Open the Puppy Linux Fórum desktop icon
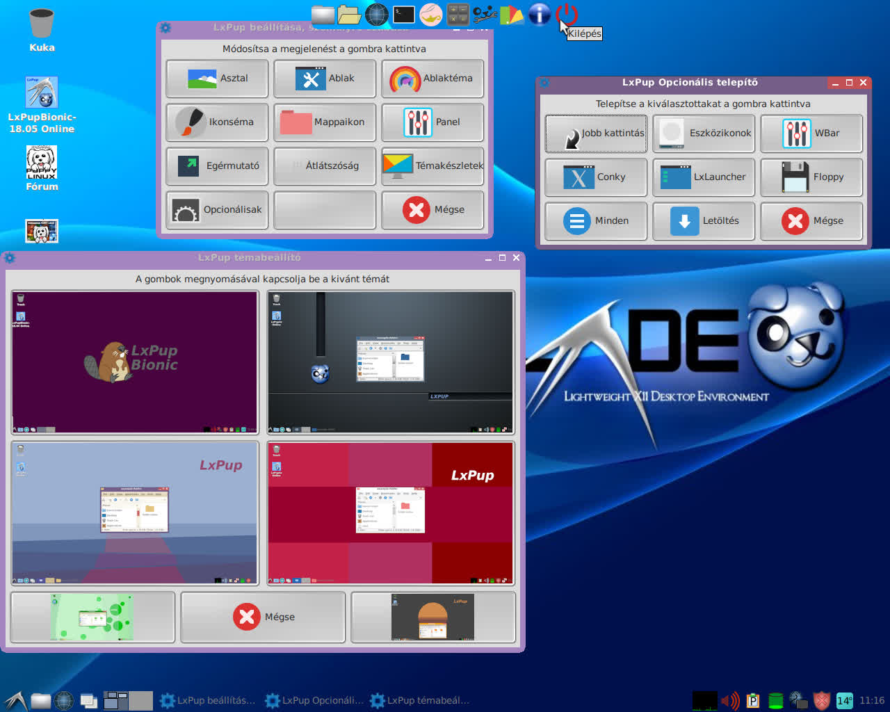Image resolution: width=890 pixels, height=712 pixels. coord(42,168)
